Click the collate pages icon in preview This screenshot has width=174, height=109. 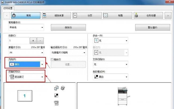[x=56, y=88]
